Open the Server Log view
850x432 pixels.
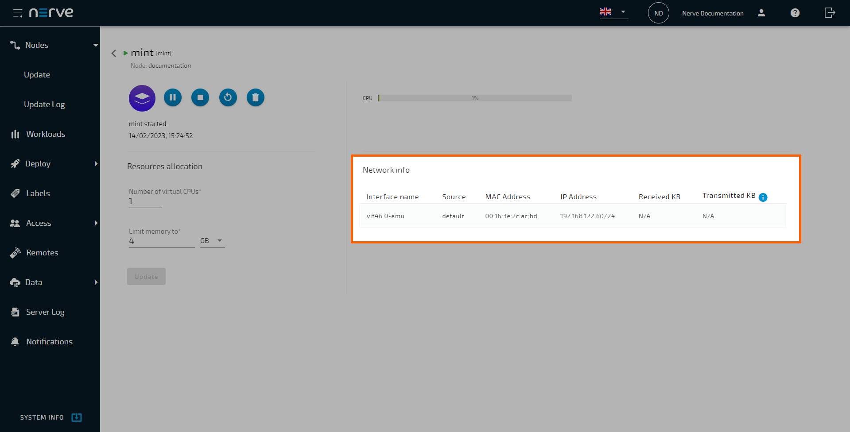(x=45, y=312)
